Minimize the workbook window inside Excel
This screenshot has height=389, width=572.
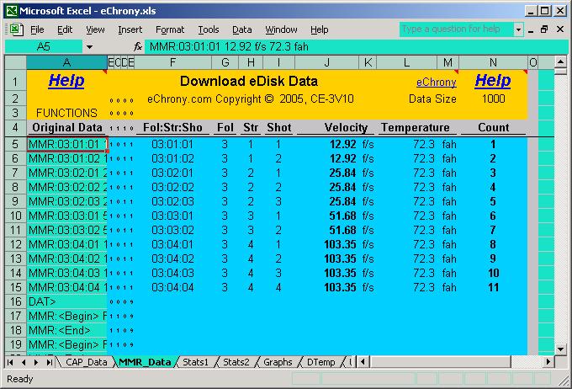pyautogui.click(x=531, y=29)
